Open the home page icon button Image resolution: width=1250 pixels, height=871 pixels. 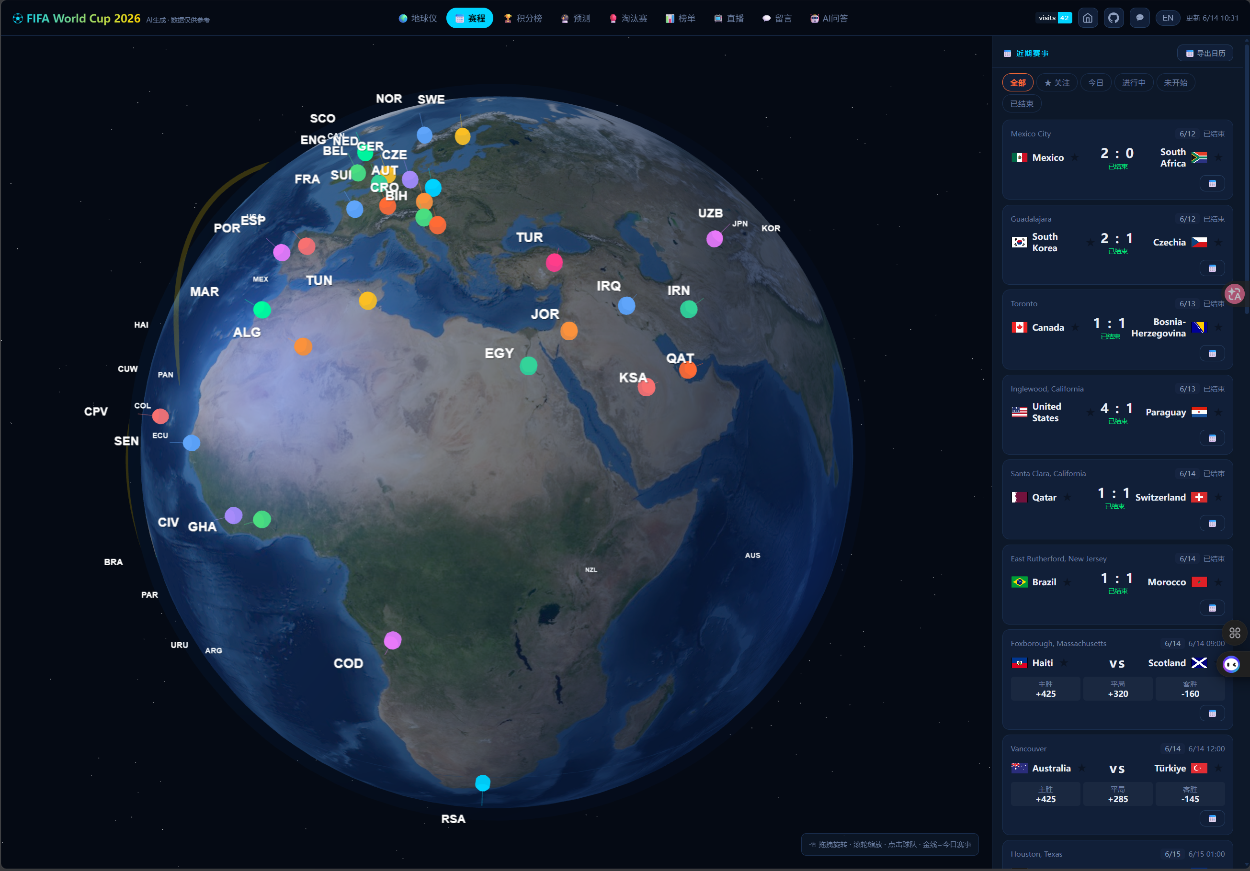pos(1087,18)
